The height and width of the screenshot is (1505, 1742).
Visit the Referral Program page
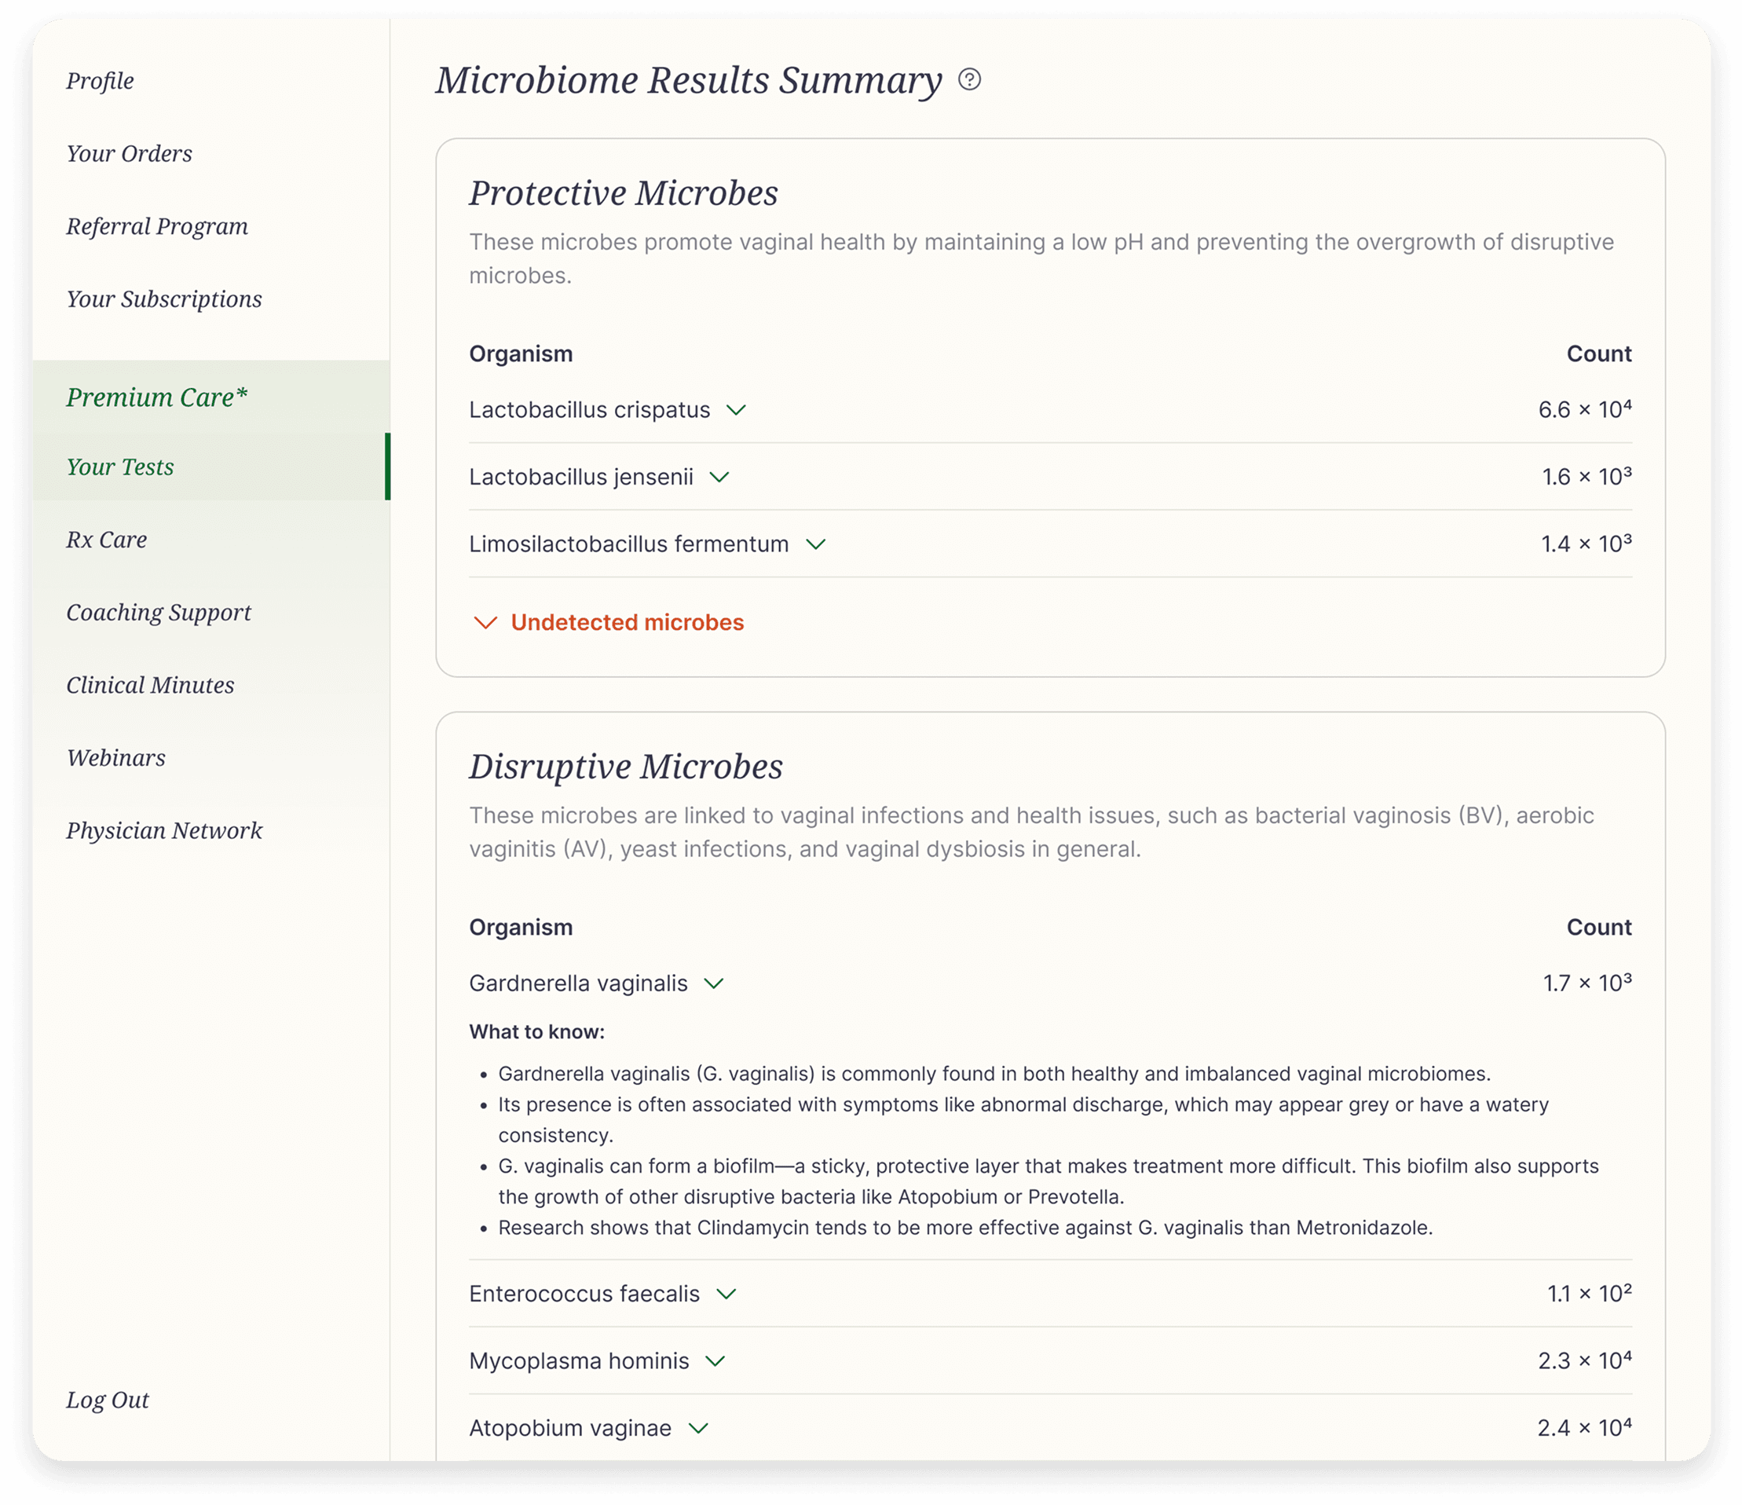coord(156,225)
